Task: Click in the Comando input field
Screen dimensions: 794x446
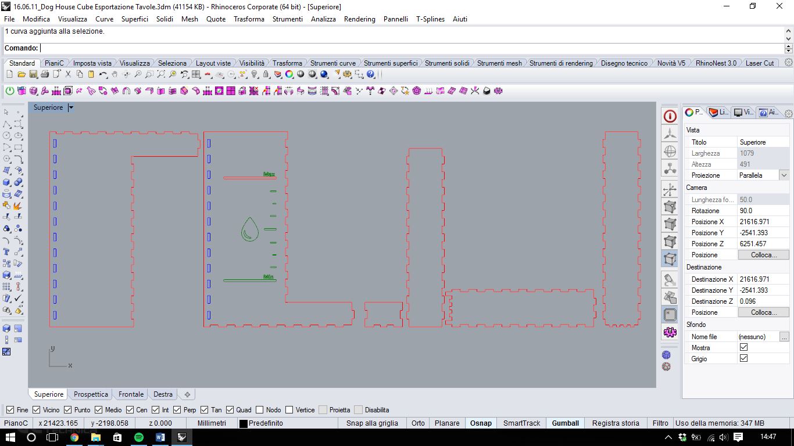Action: 412,48
